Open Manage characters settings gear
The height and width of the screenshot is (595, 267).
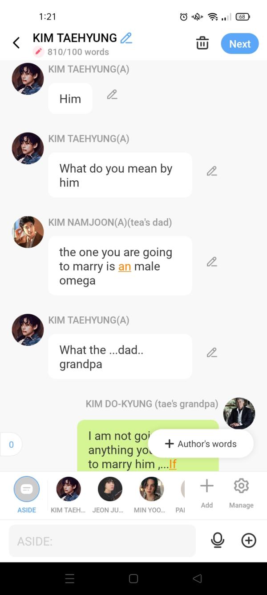(x=241, y=487)
